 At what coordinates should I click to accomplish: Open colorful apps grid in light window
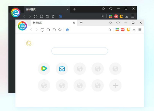(x=117, y=30)
